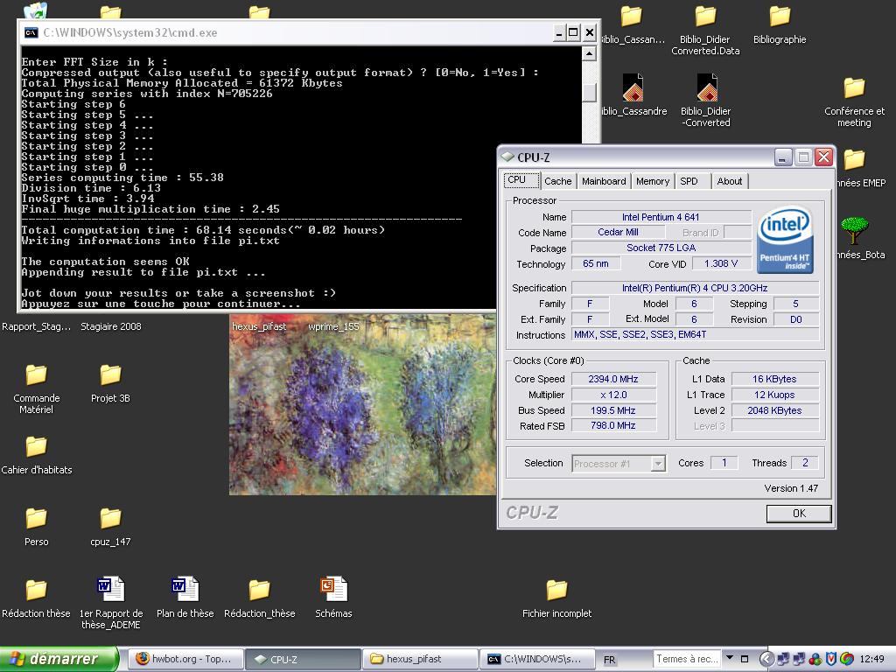Click the colored balls tray icon

[815, 659]
